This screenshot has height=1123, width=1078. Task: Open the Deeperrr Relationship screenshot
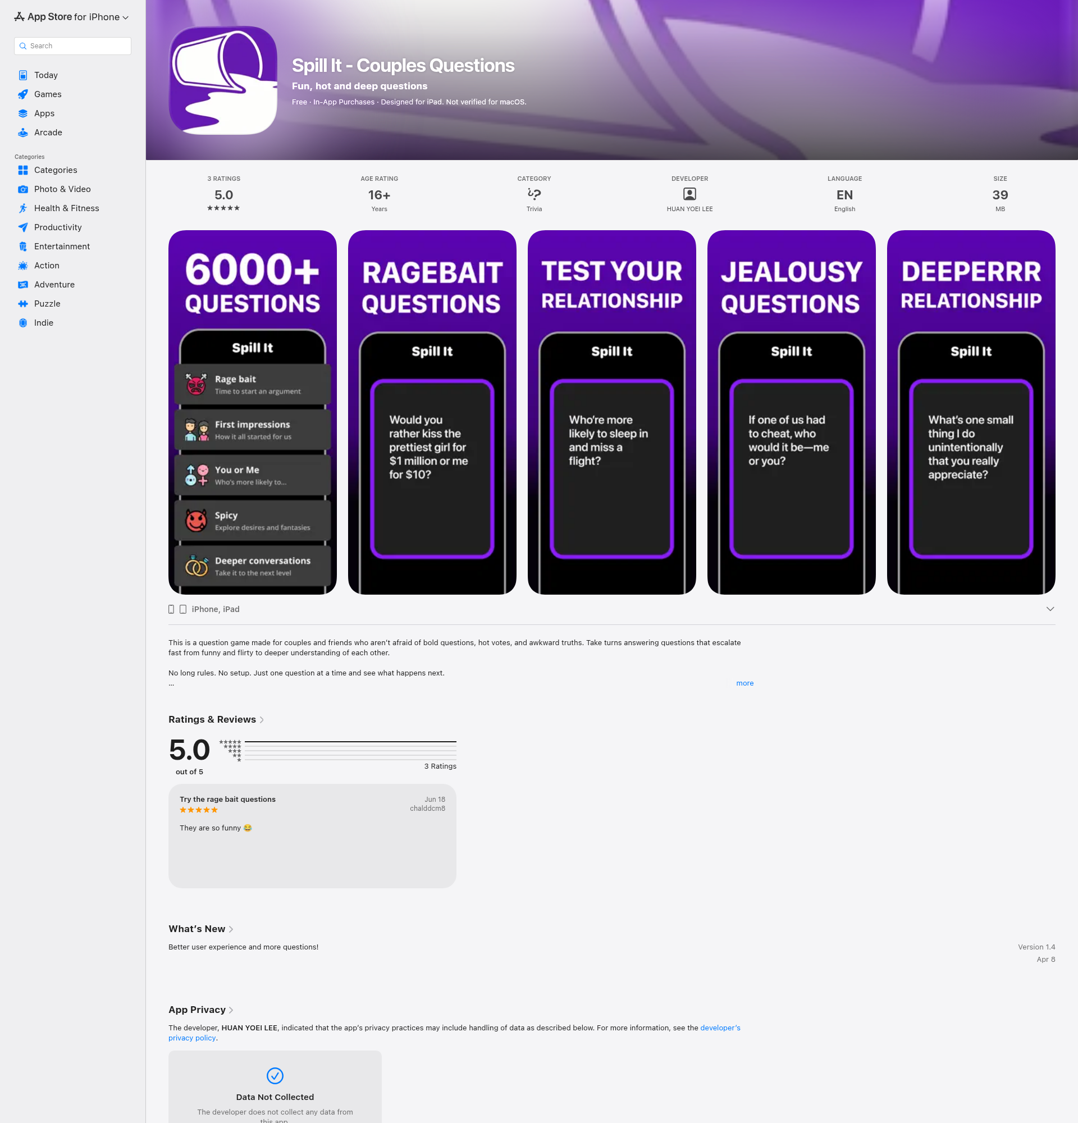click(x=971, y=413)
